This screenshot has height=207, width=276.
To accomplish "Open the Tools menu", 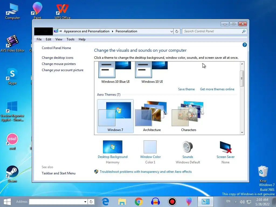I will click(70, 39).
